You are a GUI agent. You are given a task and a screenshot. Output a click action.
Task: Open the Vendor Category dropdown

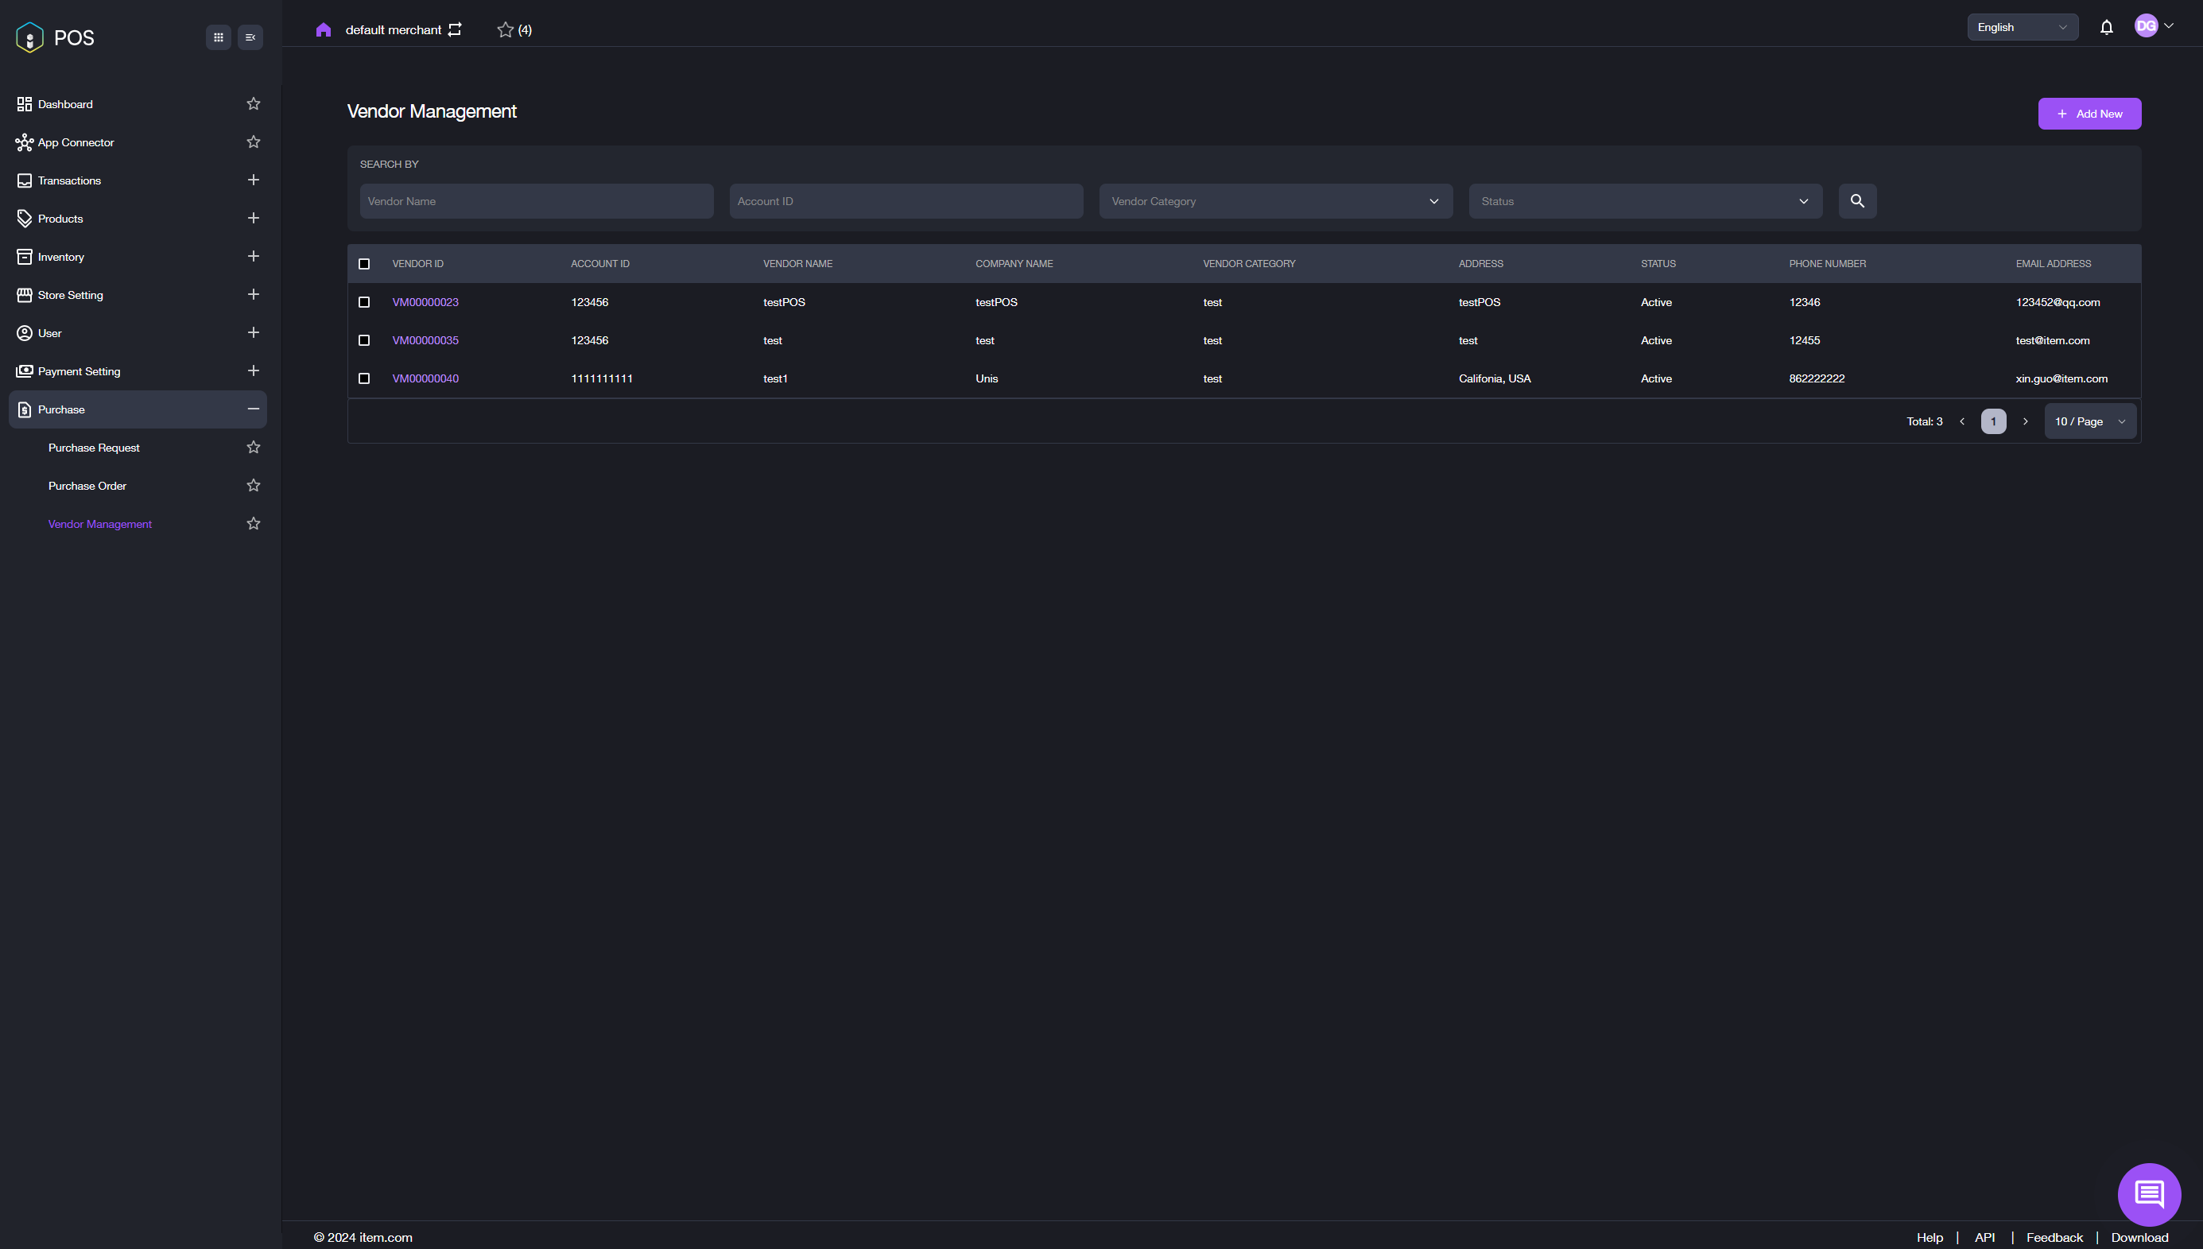[x=1275, y=200]
